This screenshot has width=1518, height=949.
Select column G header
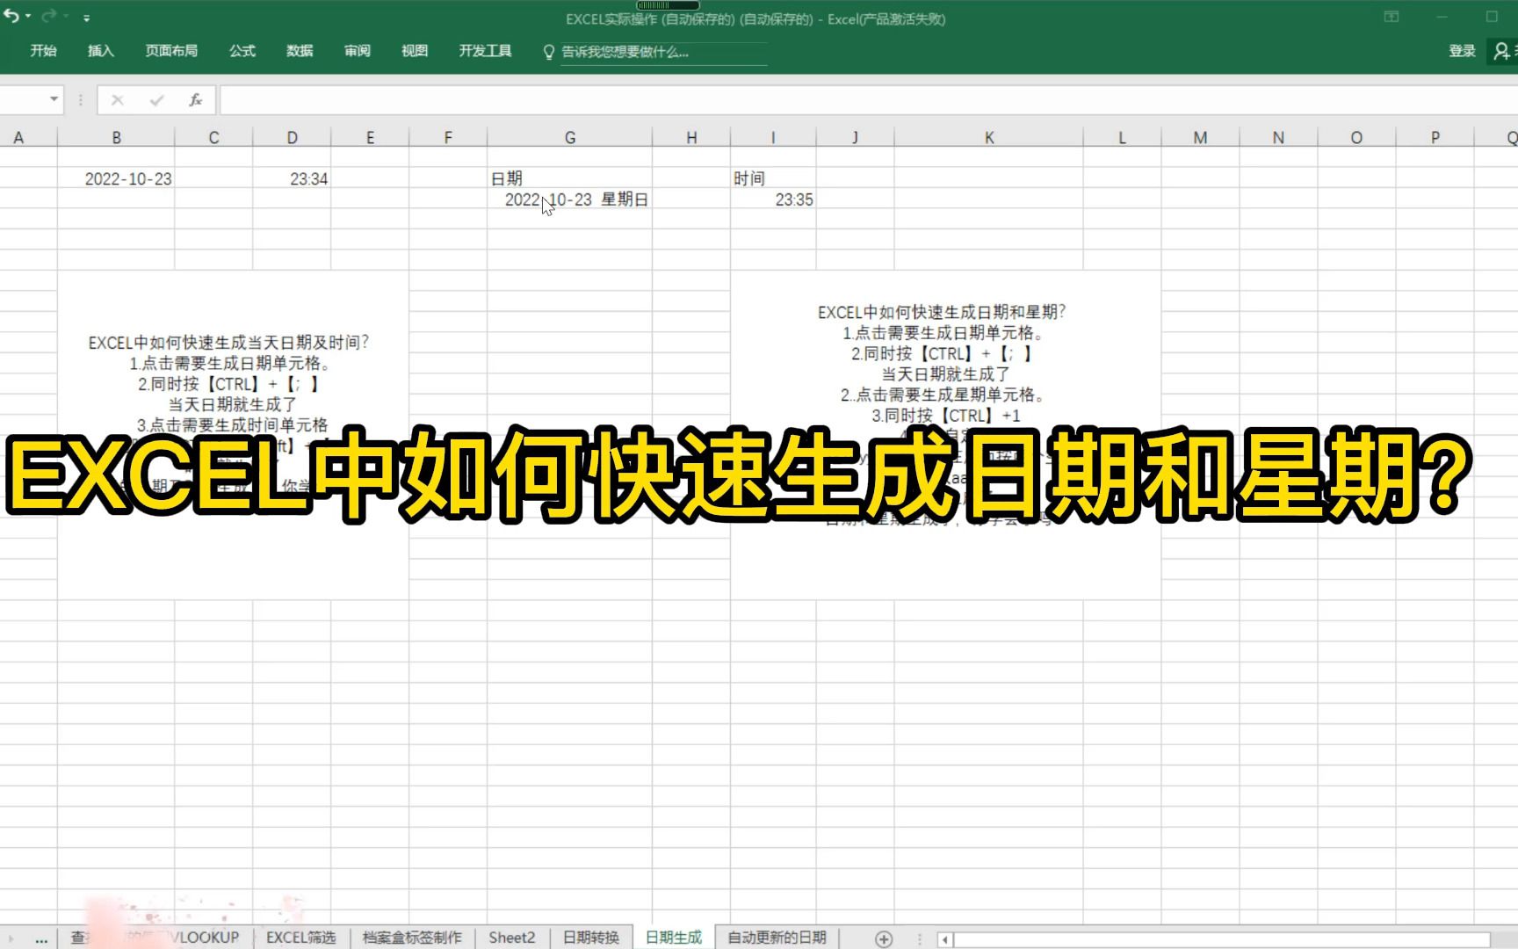[x=570, y=137]
